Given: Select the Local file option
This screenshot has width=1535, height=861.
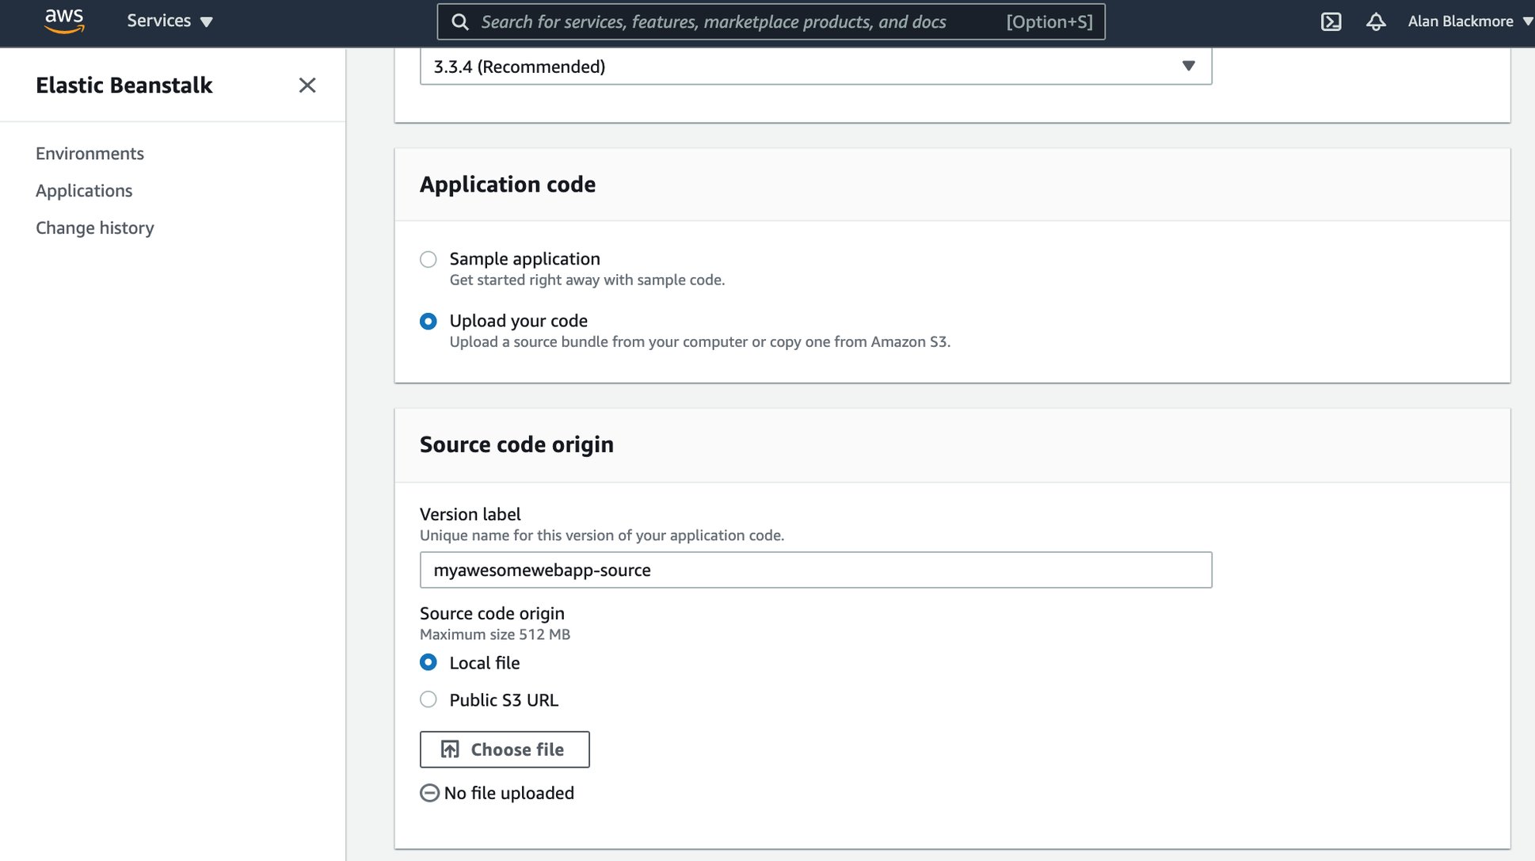Looking at the screenshot, I should (x=429, y=662).
